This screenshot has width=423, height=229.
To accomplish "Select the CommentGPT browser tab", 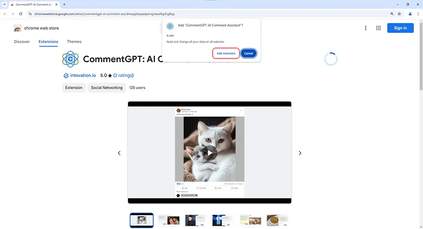I will (34, 5).
